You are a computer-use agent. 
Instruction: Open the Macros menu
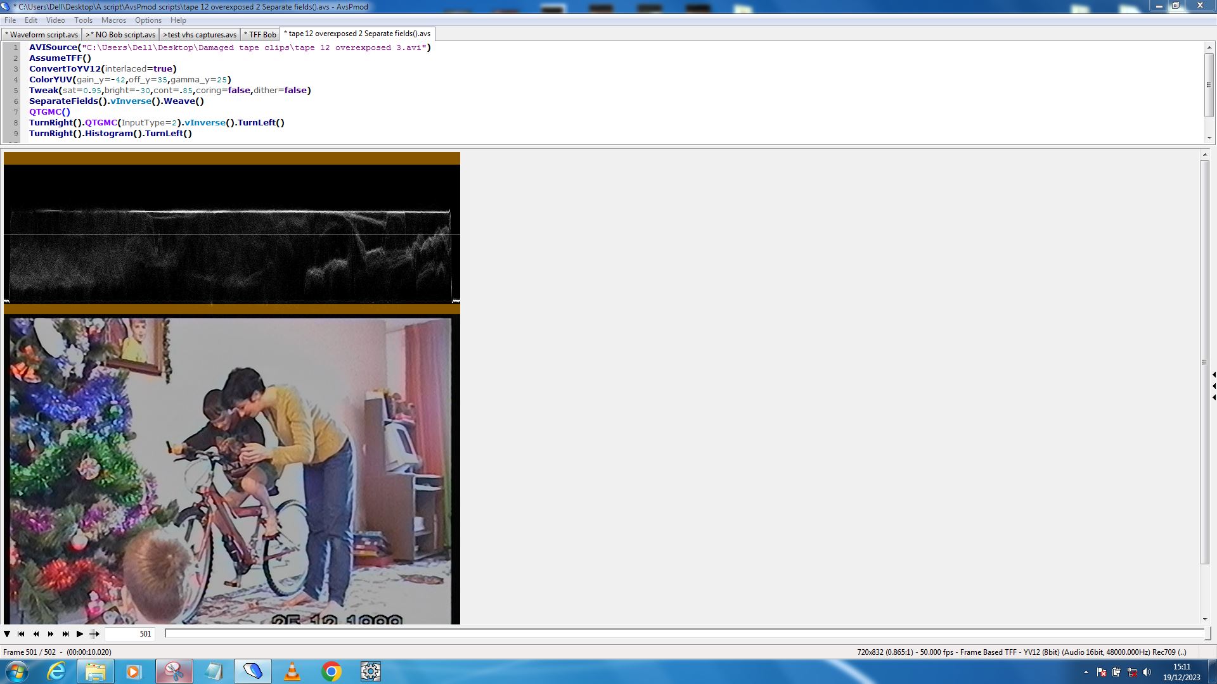[x=113, y=20]
